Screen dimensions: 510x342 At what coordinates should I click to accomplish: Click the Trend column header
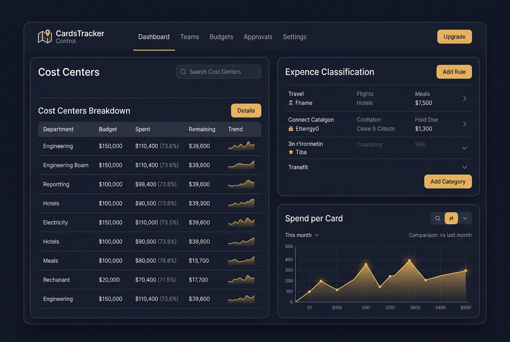(x=235, y=129)
